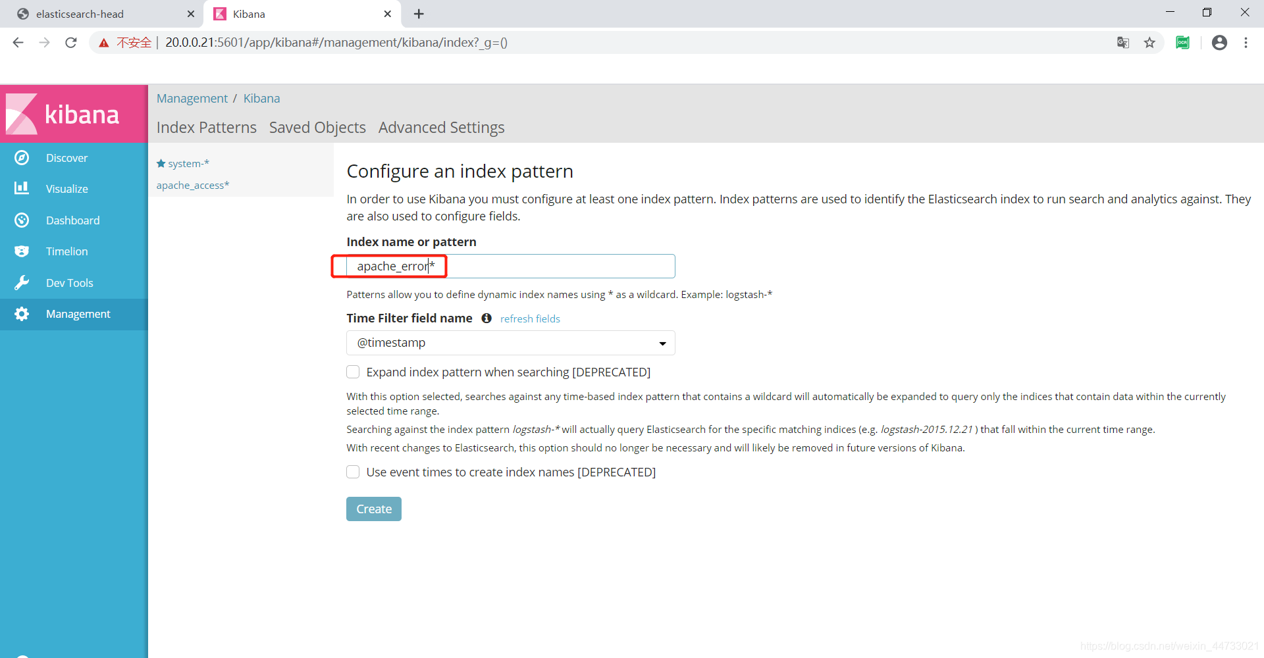Viewport: 1264px width, 658px height.
Task: Click the index name pattern input field
Action: (511, 266)
